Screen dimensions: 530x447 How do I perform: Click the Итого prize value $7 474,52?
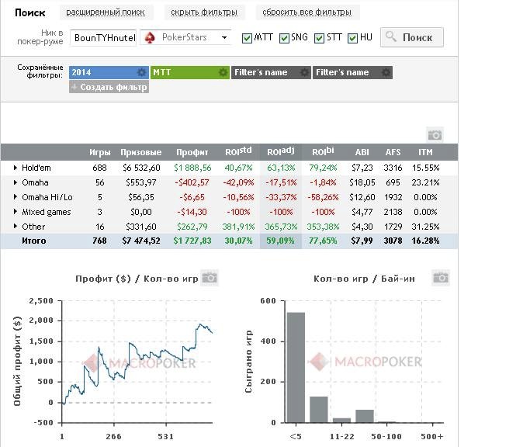141,241
